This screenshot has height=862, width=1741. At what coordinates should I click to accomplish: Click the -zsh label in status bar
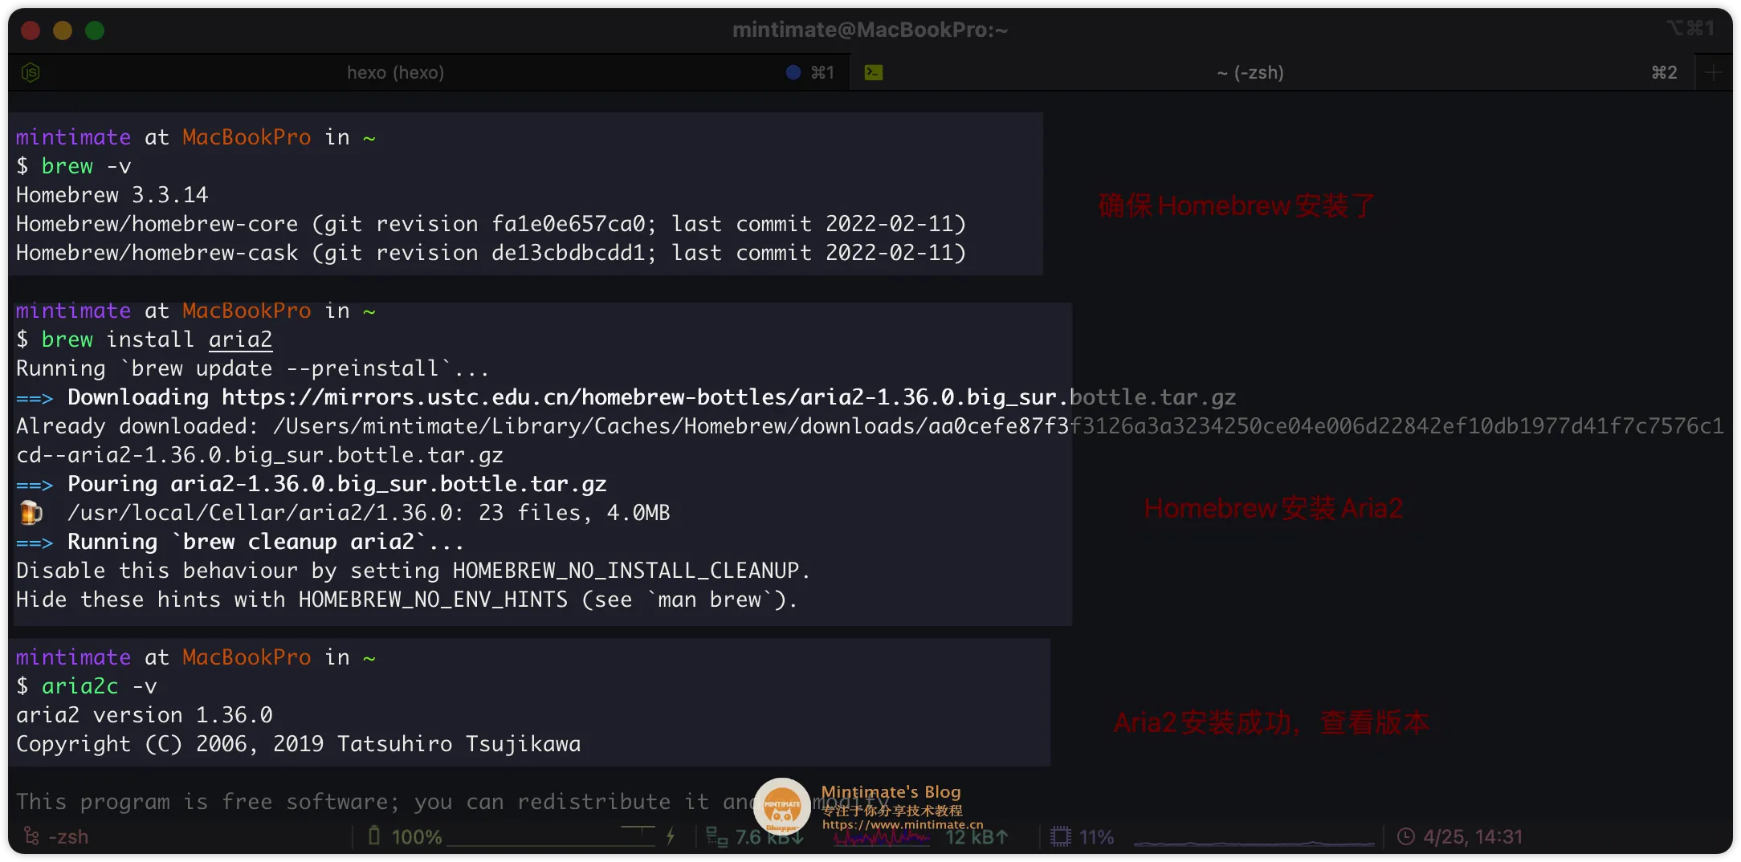pyautogui.click(x=68, y=837)
